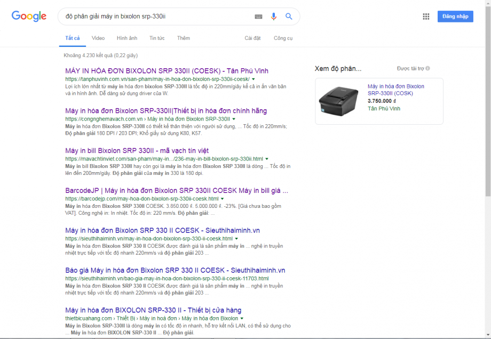Open Thiết bị cửa hàng result link

point(153,310)
